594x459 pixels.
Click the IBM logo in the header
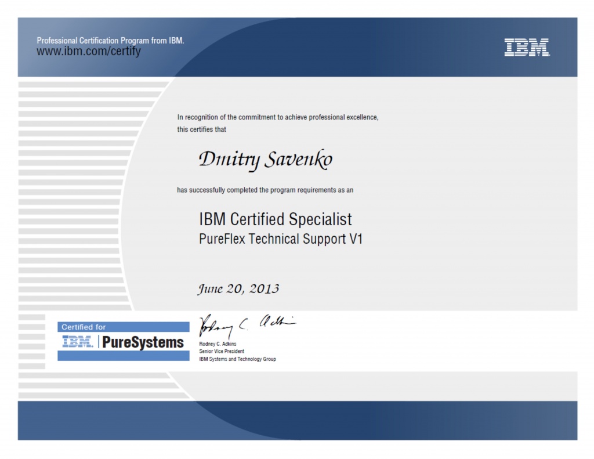(527, 48)
